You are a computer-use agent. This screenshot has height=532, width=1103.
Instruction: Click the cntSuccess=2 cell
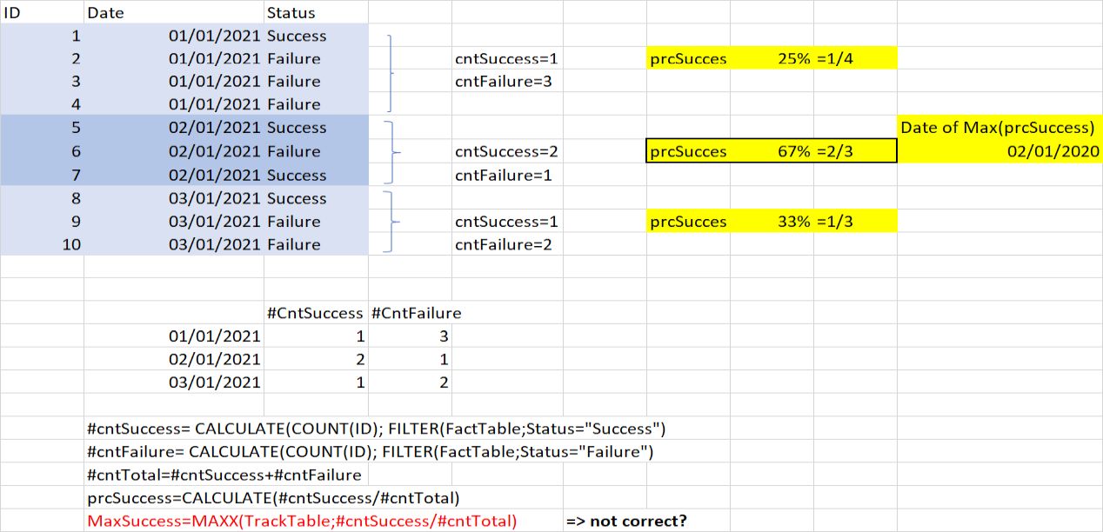point(507,151)
